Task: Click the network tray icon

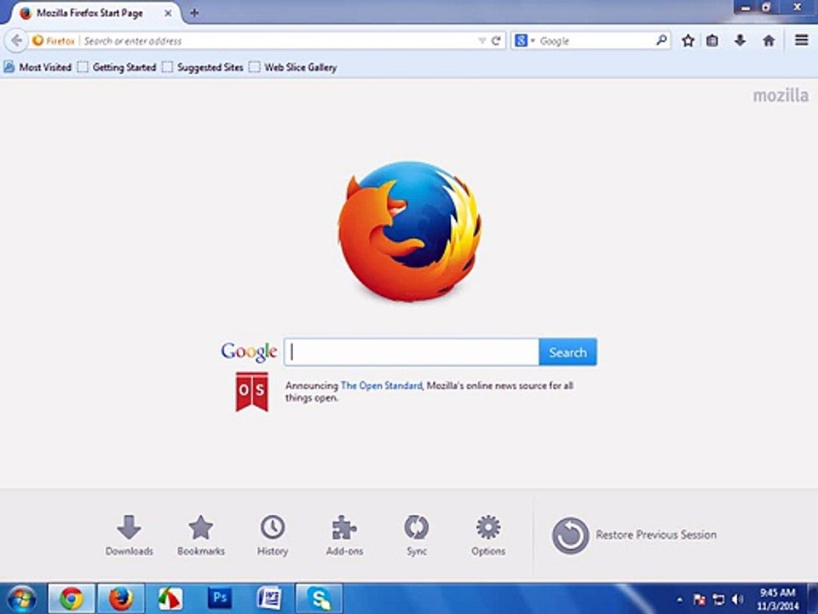Action: point(718,600)
